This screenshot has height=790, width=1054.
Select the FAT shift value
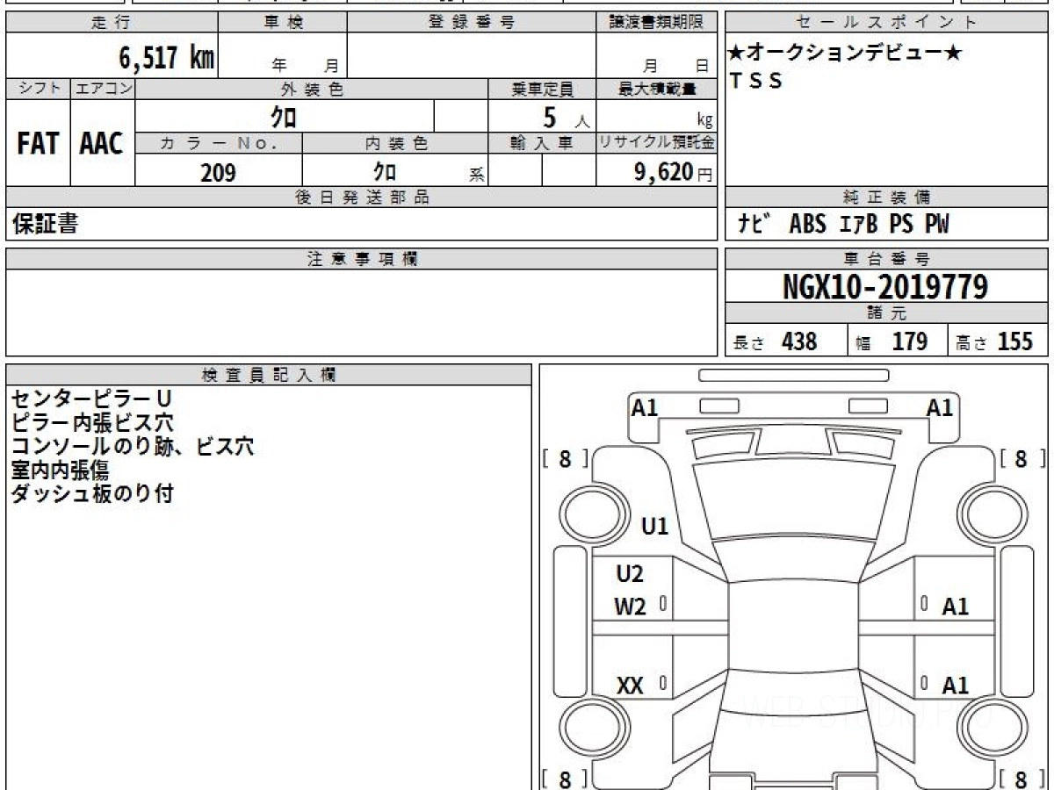[38, 144]
